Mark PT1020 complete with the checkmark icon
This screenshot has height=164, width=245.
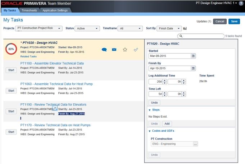[136, 50]
